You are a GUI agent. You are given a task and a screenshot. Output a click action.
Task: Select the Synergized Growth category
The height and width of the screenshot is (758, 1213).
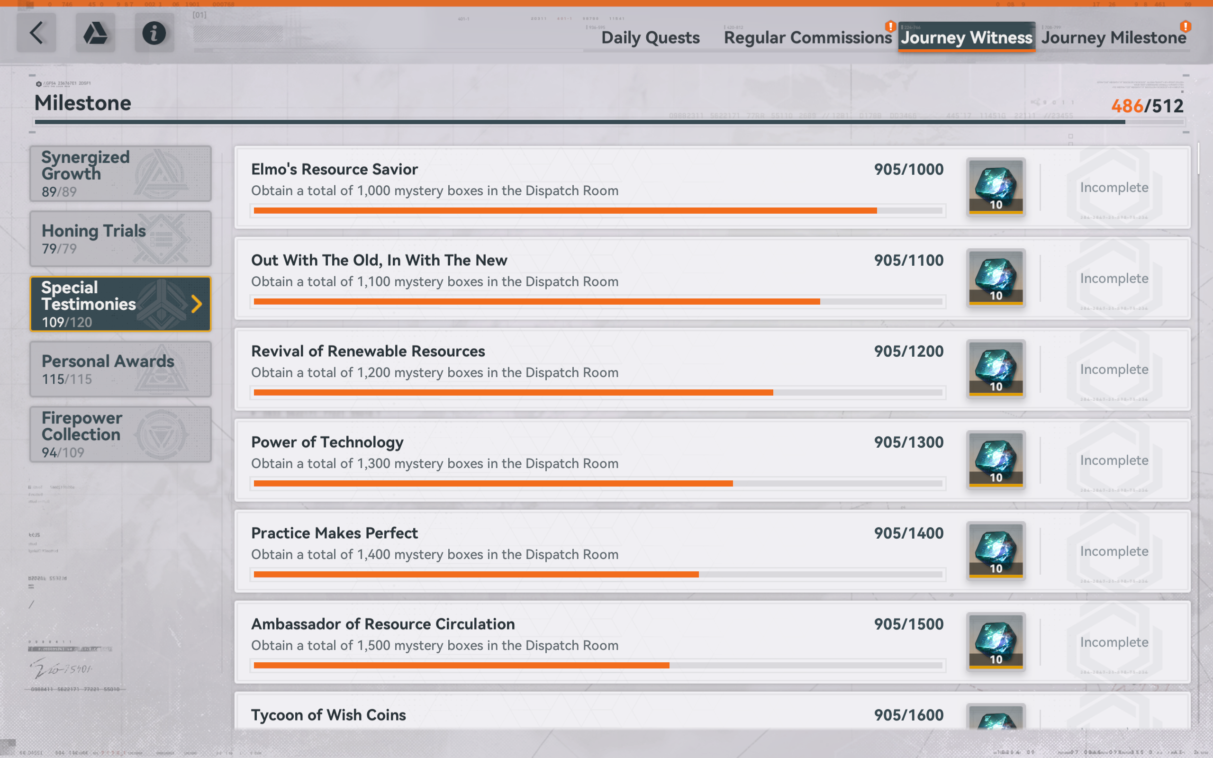click(120, 173)
